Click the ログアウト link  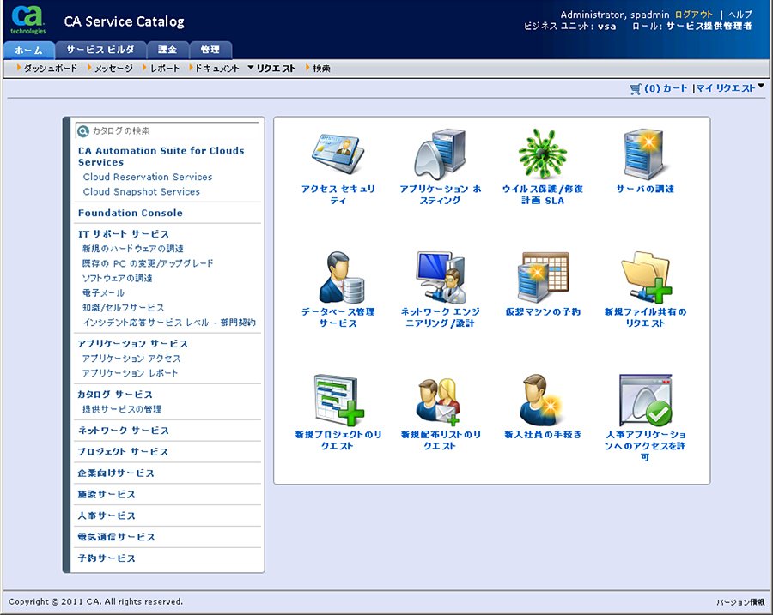coord(694,15)
